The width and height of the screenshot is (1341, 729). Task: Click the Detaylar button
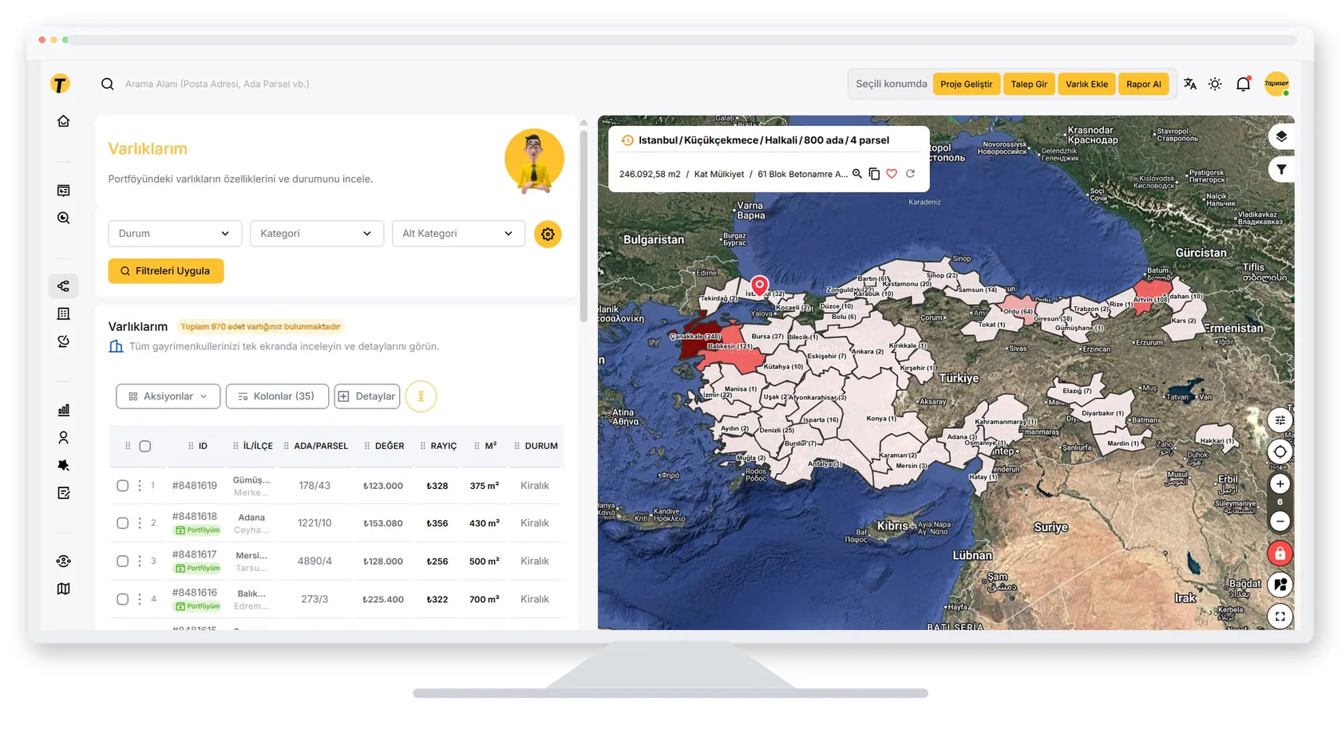tap(367, 396)
